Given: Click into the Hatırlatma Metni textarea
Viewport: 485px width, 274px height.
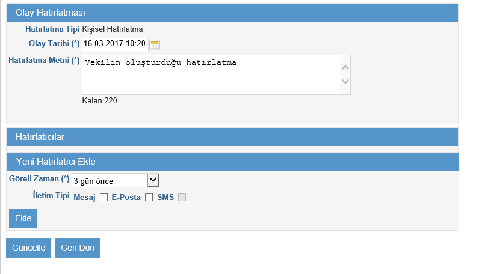Looking at the screenshot, I should [x=211, y=75].
